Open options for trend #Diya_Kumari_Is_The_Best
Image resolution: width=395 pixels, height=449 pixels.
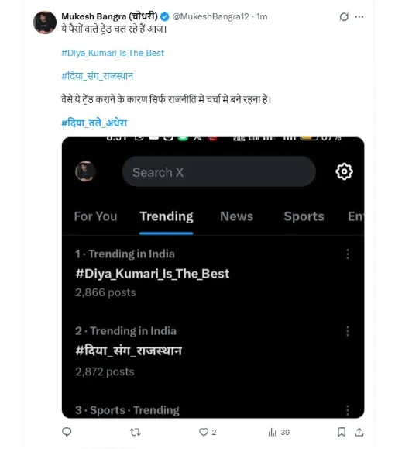point(348,254)
